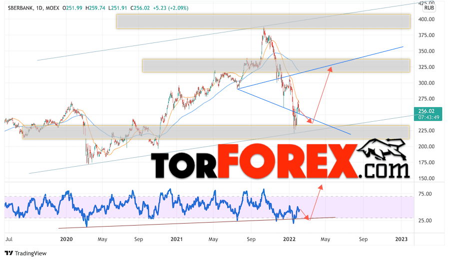
Task: Click the first May label before 2021
Action: [x=102, y=239]
